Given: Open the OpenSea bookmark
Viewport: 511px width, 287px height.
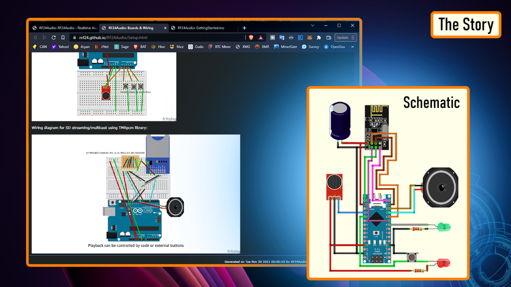Looking at the screenshot, I should [x=335, y=47].
